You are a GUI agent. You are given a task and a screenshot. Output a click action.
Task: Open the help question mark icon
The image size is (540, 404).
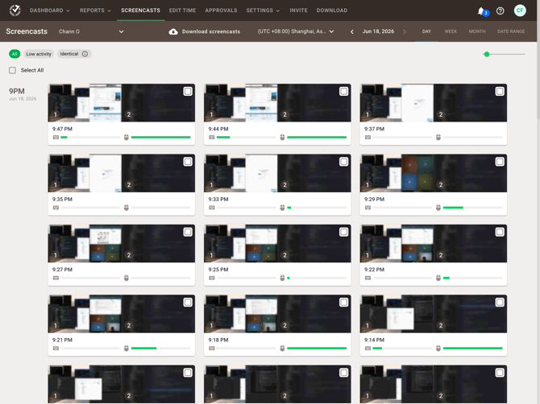tap(500, 11)
